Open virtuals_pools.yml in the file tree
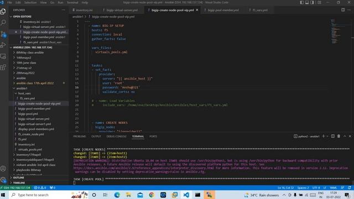This screenshot has height=199, width=354. (x=30, y=149)
